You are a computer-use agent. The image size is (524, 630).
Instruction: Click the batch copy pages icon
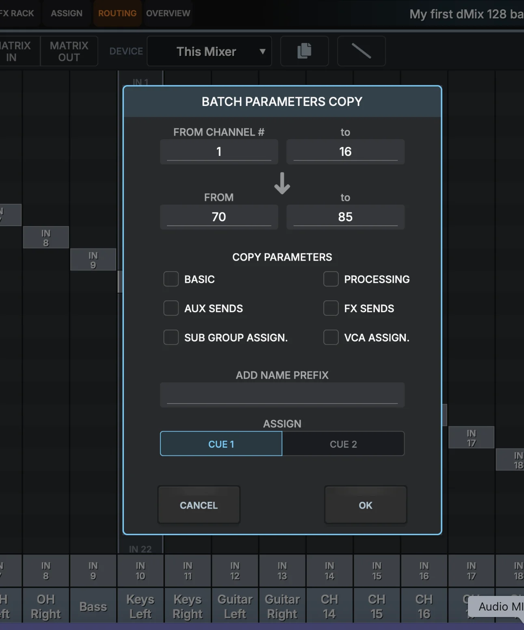coord(304,51)
